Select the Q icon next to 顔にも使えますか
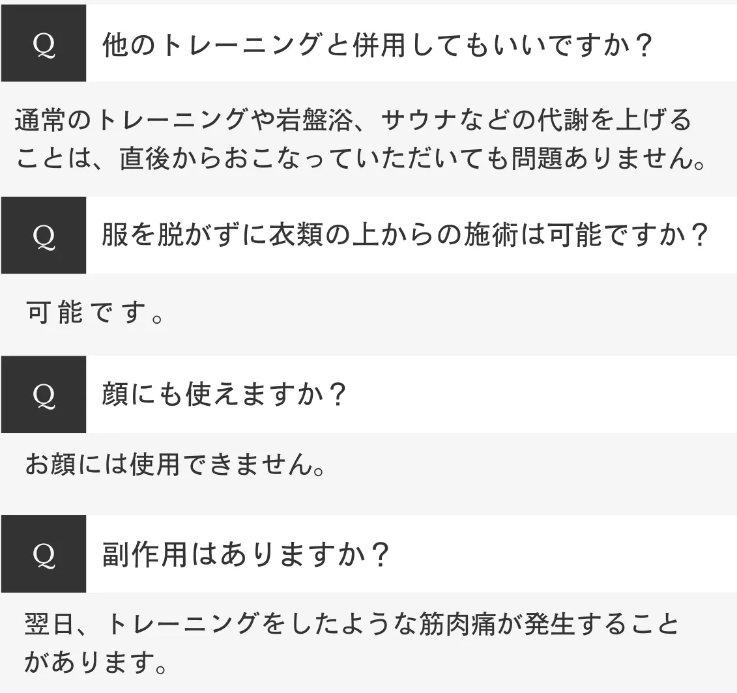The height and width of the screenshot is (693, 737). click(44, 395)
